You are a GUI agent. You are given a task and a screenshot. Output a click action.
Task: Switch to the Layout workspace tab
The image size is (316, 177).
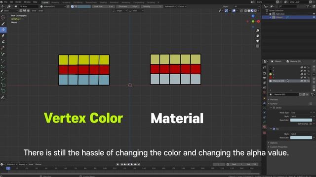tap(45, 2)
